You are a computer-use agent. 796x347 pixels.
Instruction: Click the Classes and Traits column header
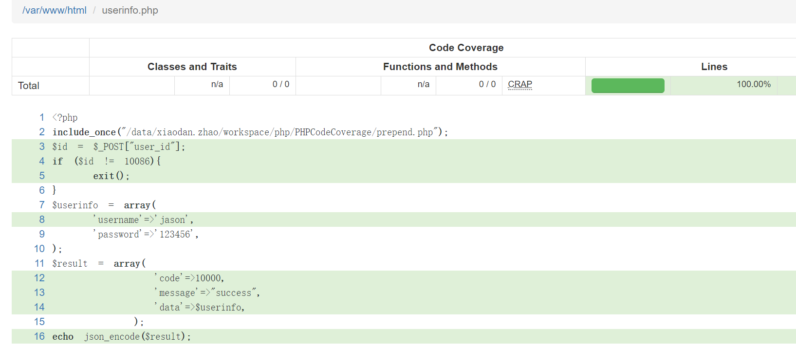pos(192,67)
